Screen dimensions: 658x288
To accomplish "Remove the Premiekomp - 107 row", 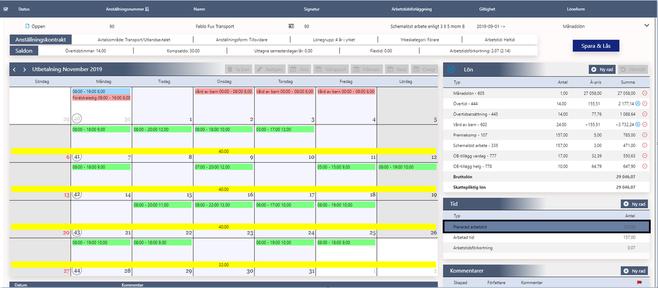I will pos(645,135).
